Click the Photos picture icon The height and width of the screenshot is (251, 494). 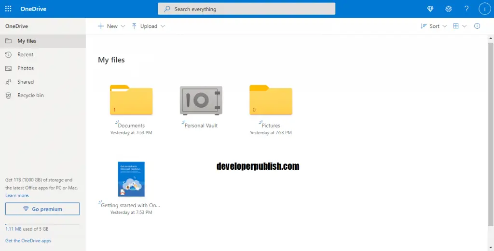[9, 68]
